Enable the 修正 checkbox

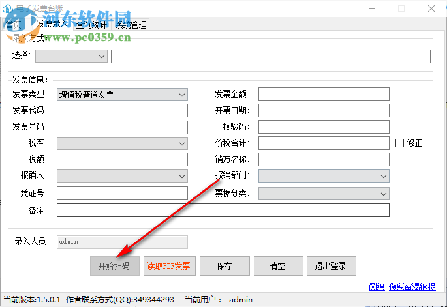[x=399, y=143]
